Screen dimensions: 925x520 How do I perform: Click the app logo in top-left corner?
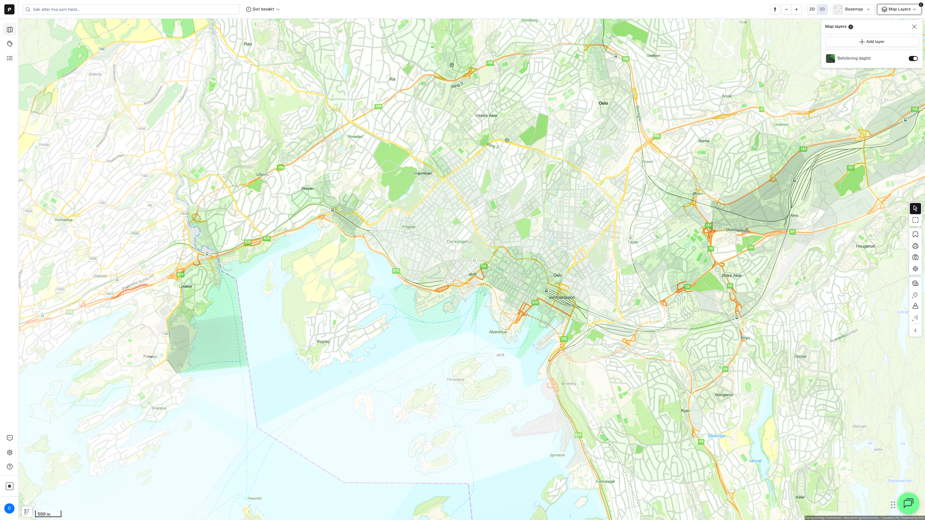pyautogui.click(x=9, y=9)
